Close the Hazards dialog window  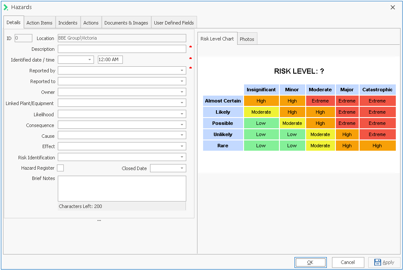(x=393, y=7)
